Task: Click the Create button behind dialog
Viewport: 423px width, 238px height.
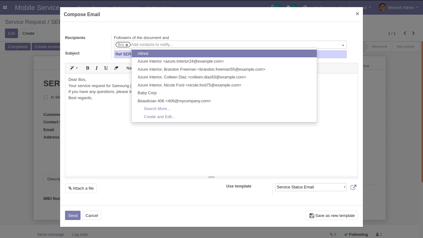Action: tap(28, 33)
